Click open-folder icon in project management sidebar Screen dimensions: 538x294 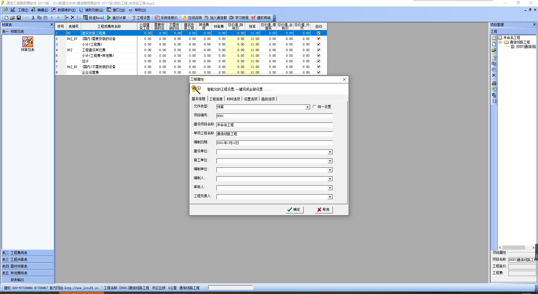(494, 50)
